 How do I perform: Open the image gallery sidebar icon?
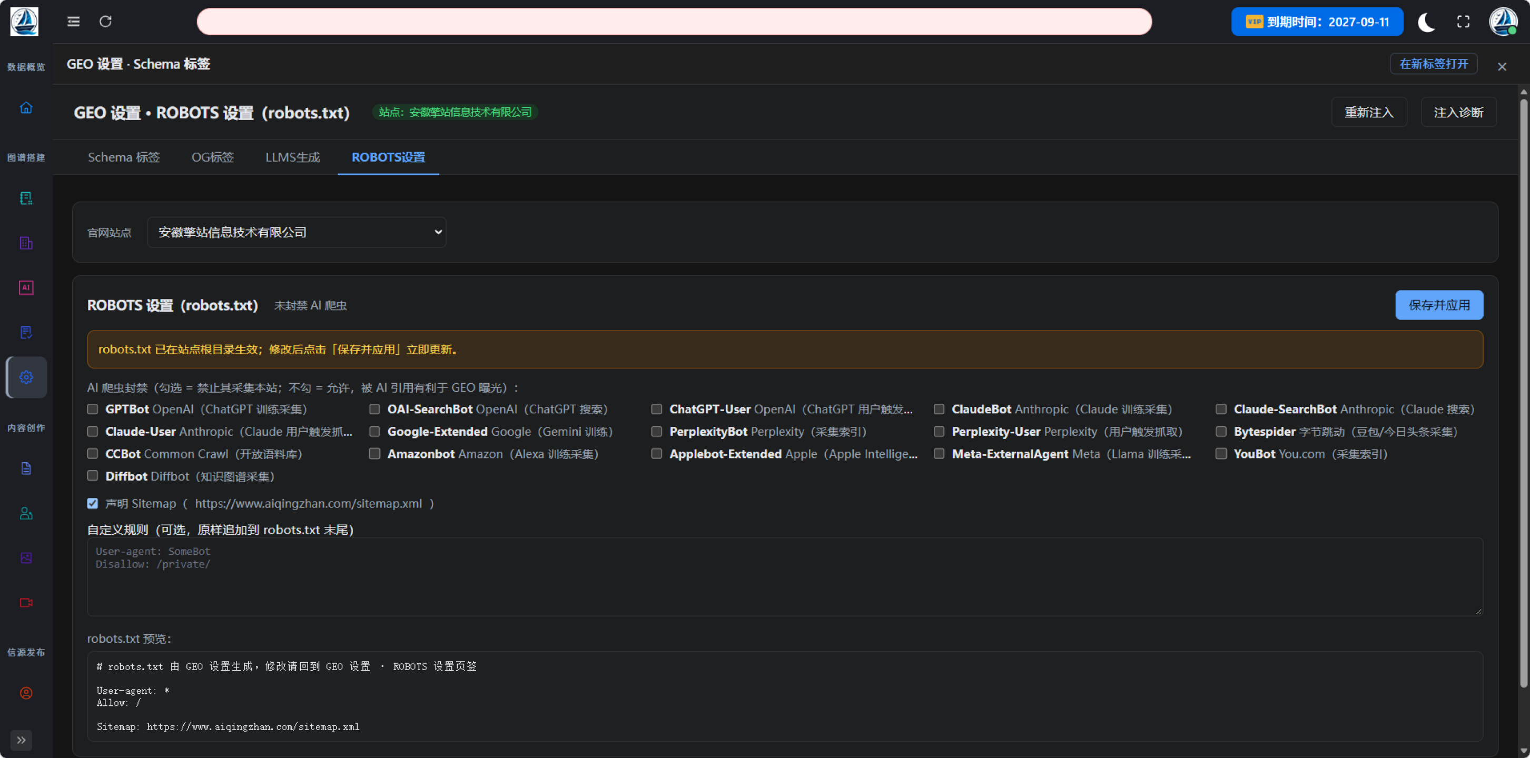tap(26, 558)
